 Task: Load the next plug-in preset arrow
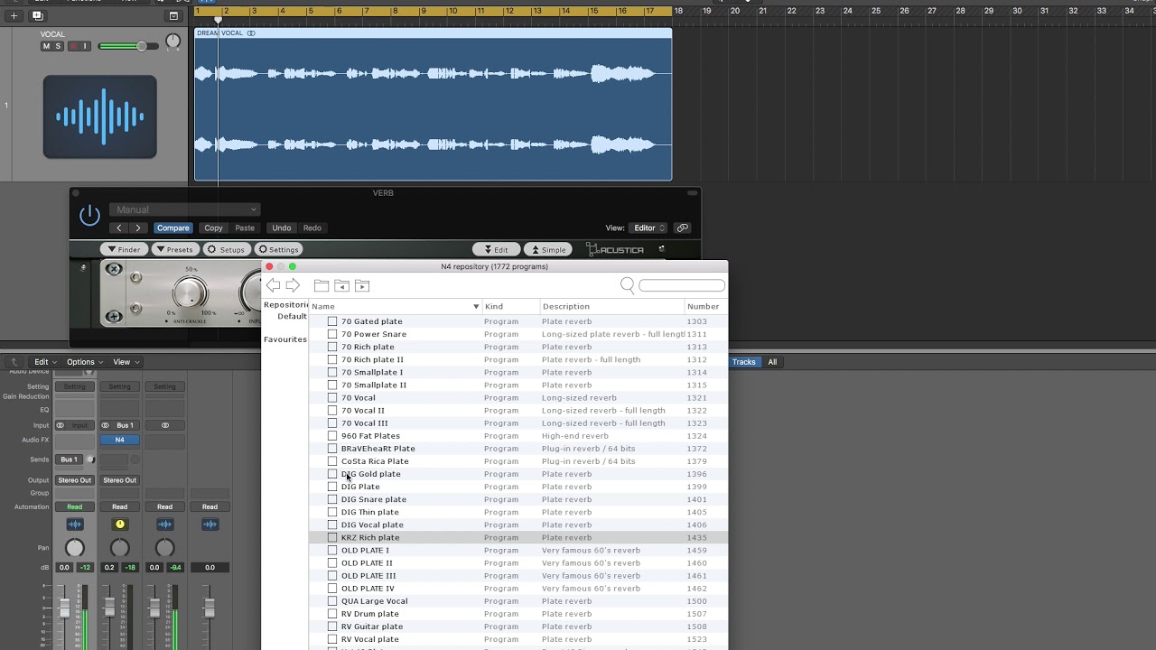tap(137, 228)
